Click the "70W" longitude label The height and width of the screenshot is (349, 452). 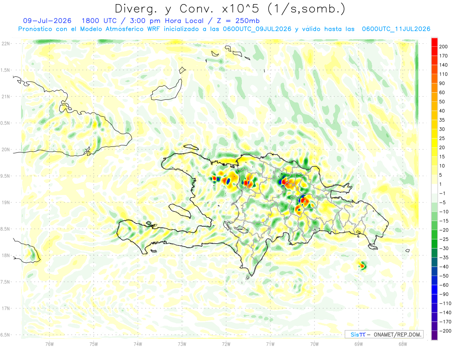coord(315,344)
